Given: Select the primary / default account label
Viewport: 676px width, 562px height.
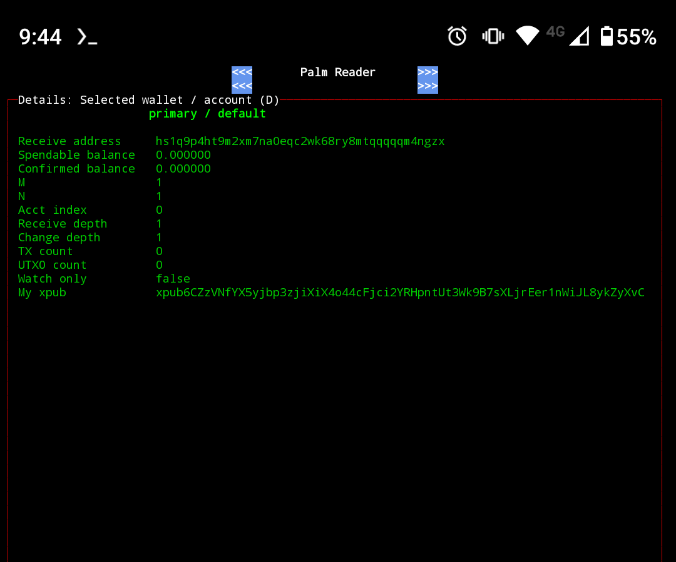Looking at the screenshot, I should [207, 113].
